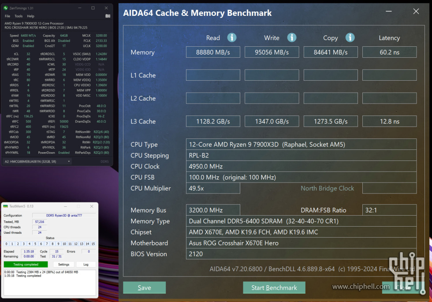Click the CPU Stepping value RPL-B2
This screenshot has width=432, height=302.
tap(301, 155)
